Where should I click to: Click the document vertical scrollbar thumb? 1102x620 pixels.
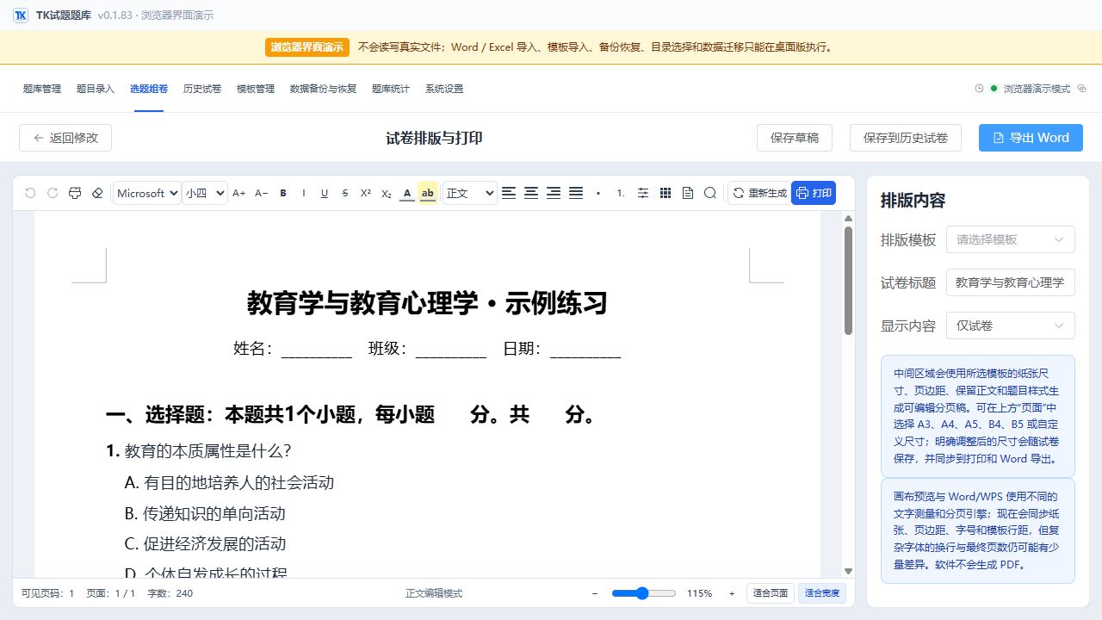[848, 281]
